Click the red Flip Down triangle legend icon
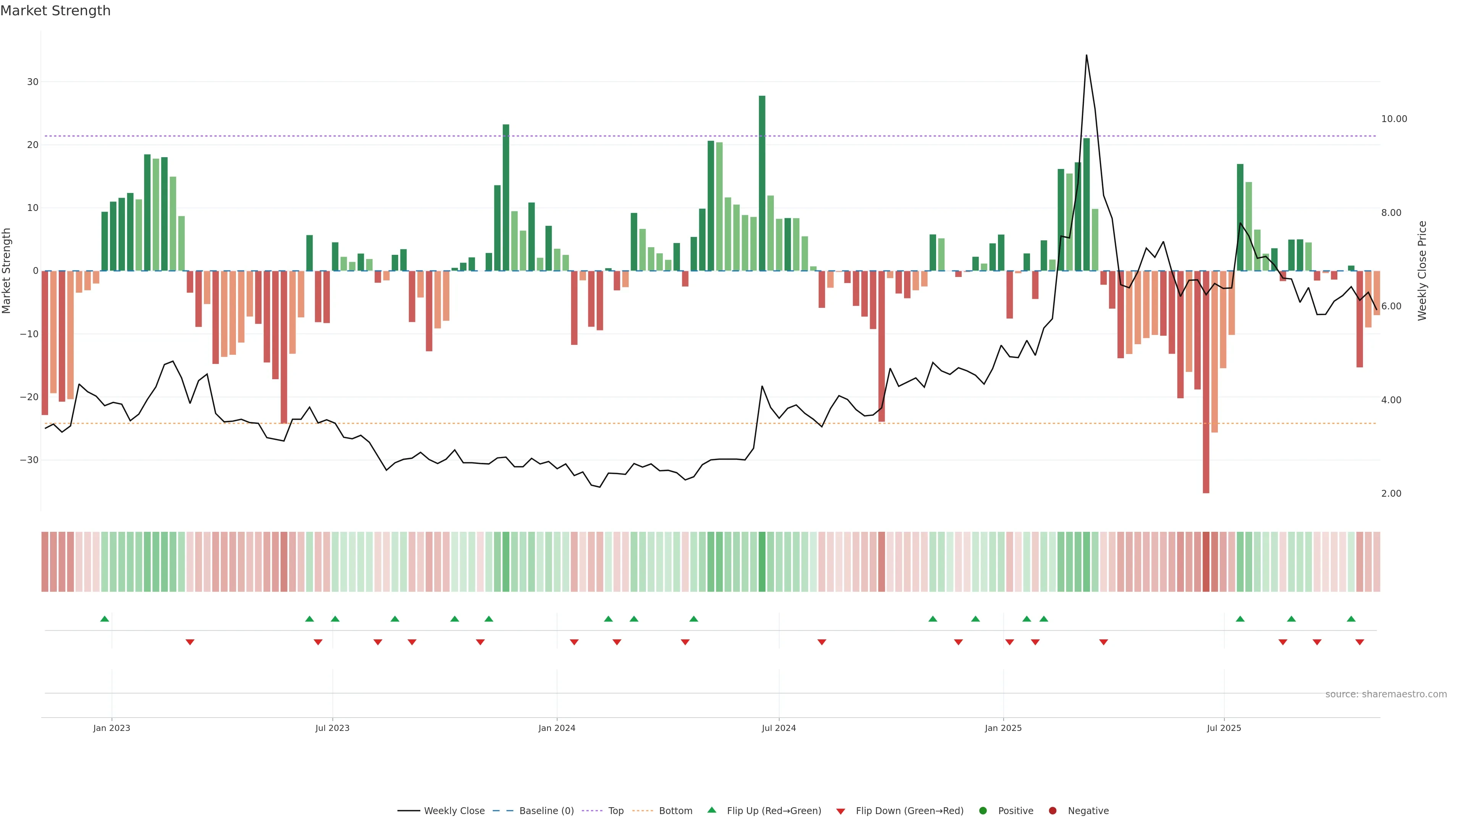Image resolution: width=1466 pixels, height=824 pixels. click(x=841, y=811)
